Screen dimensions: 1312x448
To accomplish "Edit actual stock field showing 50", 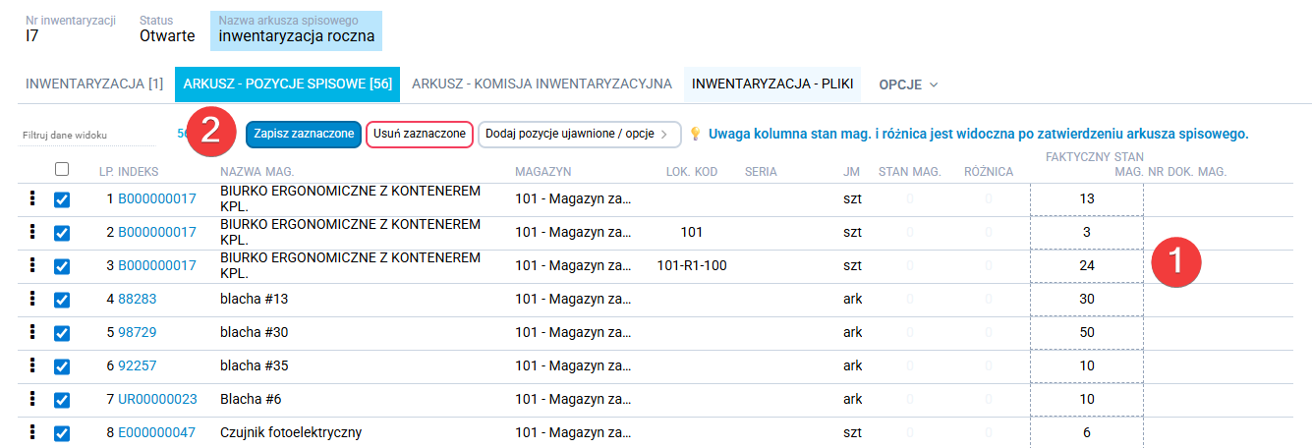I will pos(1086,332).
